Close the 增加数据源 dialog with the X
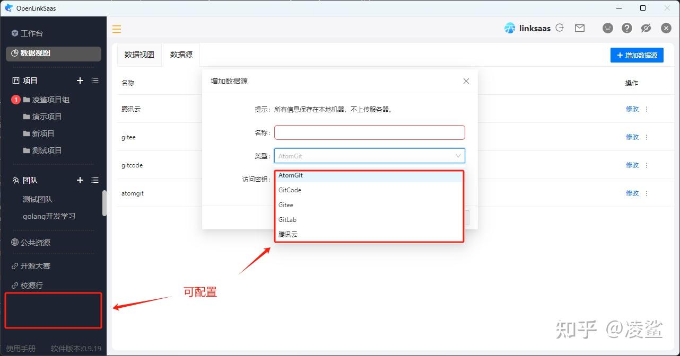 pos(466,81)
